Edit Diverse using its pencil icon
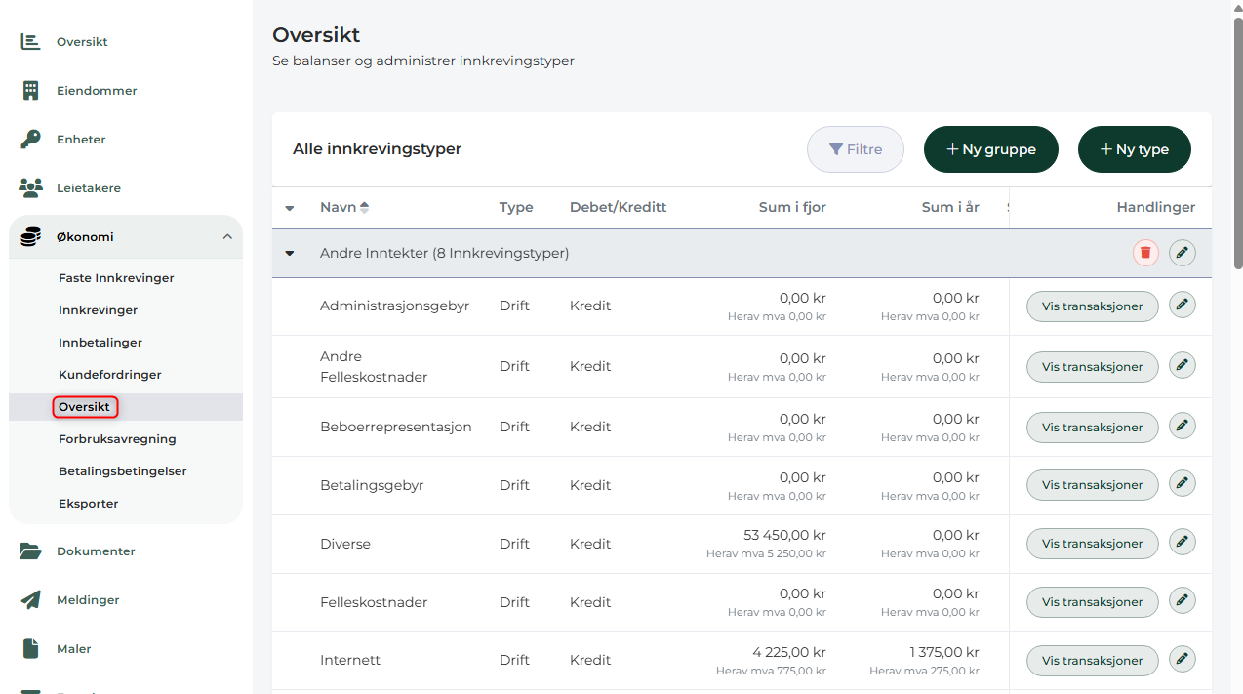1243x694 pixels. (x=1182, y=541)
